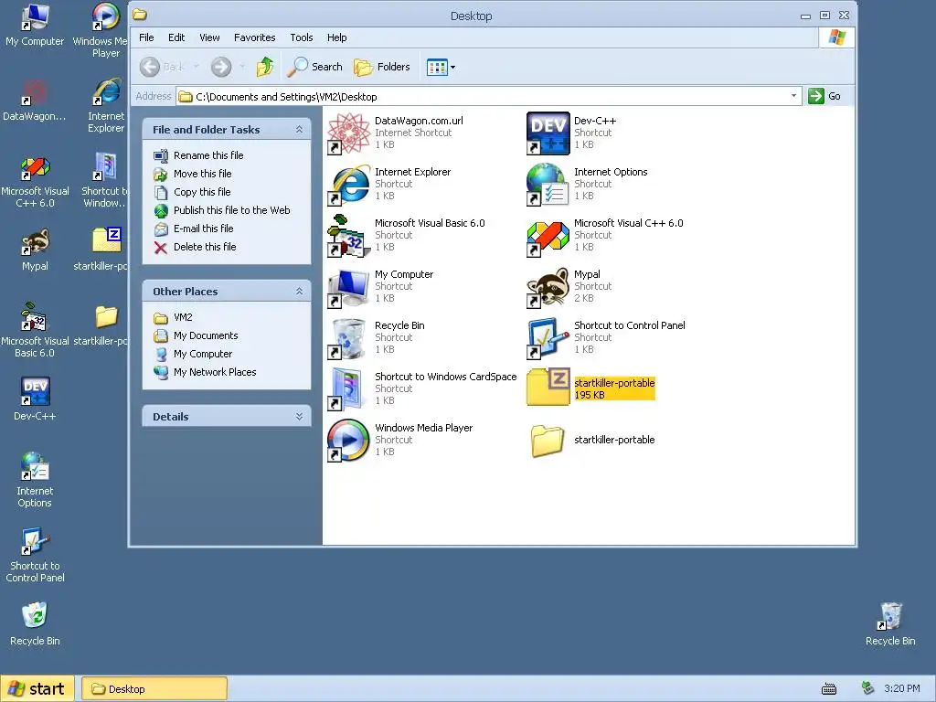Select the DataWagon.com.url shortcut icon in Explorer

pos(349,133)
